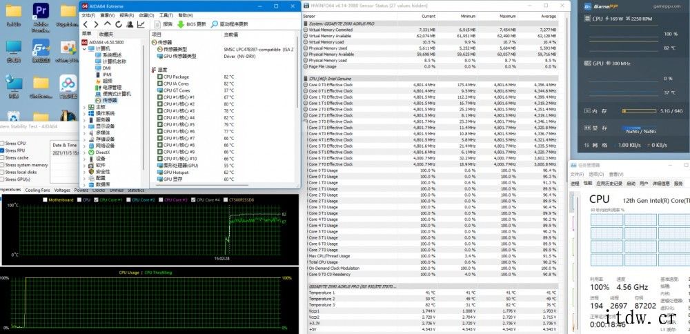
Task: Expand the 多媒体 tree node
Action: [84, 133]
